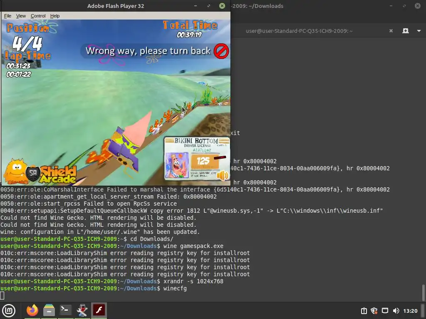Open the network tray icon
Screen dimensions: 426x319
pyautogui.click(x=385, y=311)
